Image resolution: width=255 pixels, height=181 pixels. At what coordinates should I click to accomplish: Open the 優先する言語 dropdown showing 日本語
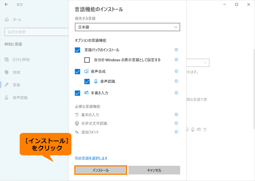tap(127, 27)
